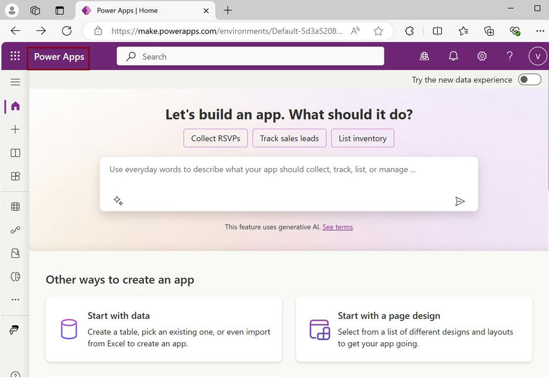
Task: Open the Microsoft 365 app launcher waffle
Action: click(14, 56)
